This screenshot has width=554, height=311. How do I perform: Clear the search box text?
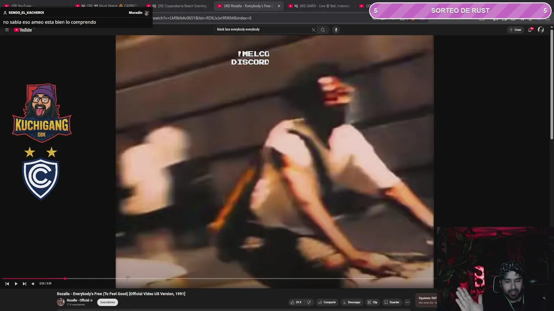313,30
